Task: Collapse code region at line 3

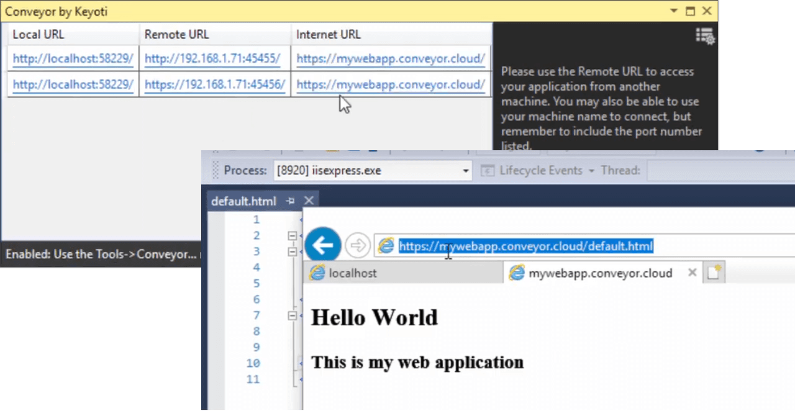Action: pos(292,252)
